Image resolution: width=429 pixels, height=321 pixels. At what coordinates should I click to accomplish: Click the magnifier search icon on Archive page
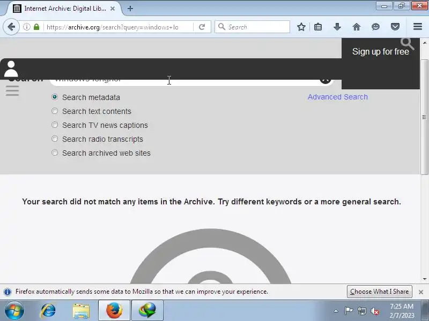point(407,43)
